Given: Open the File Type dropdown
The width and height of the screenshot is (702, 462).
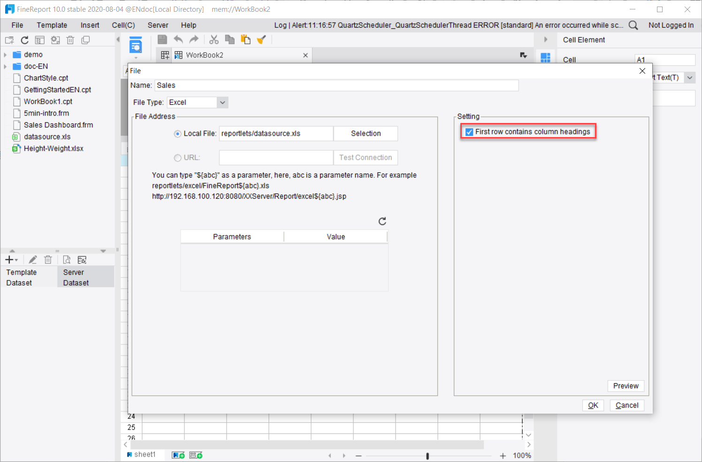Looking at the screenshot, I should [222, 102].
